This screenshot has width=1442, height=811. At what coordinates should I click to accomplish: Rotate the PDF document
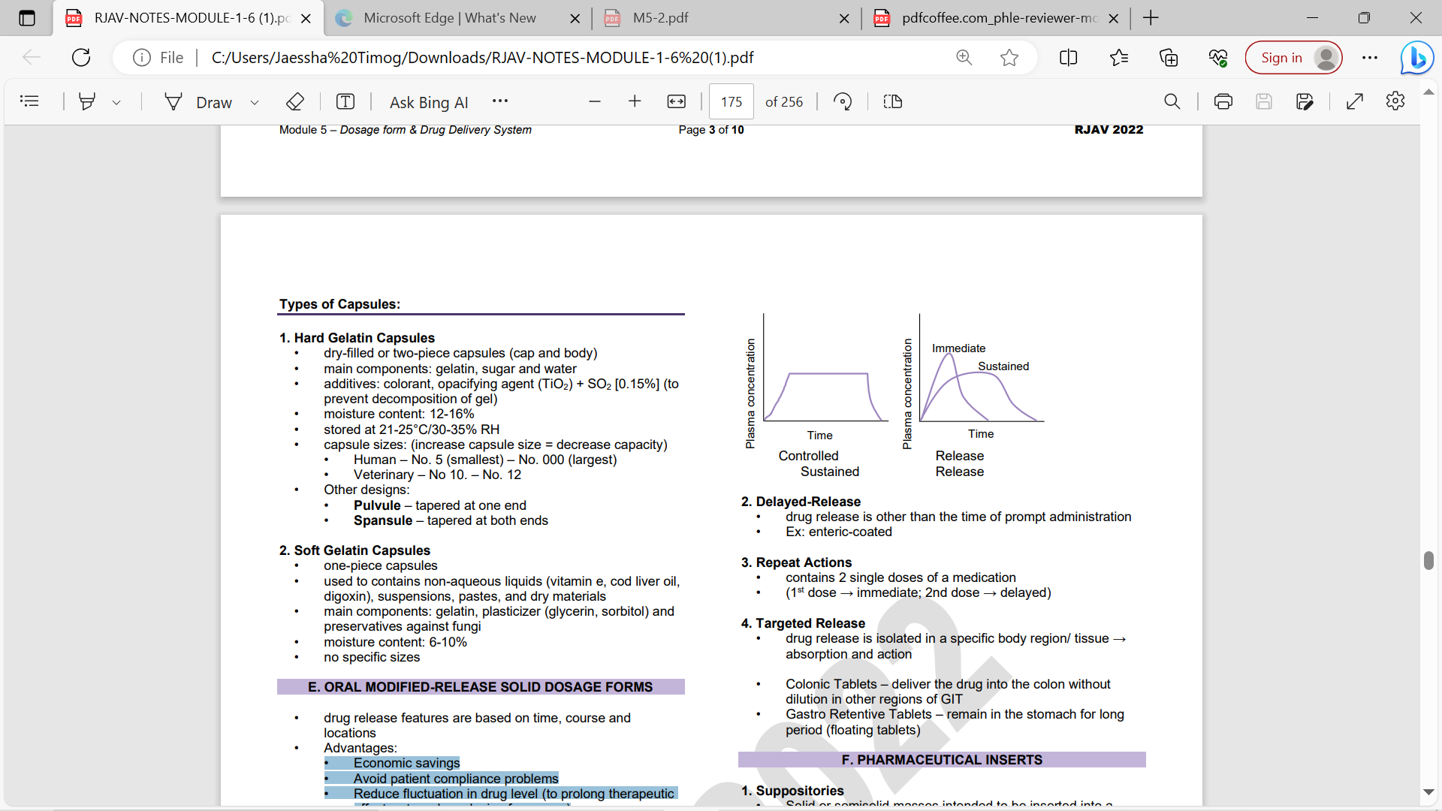click(843, 101)
